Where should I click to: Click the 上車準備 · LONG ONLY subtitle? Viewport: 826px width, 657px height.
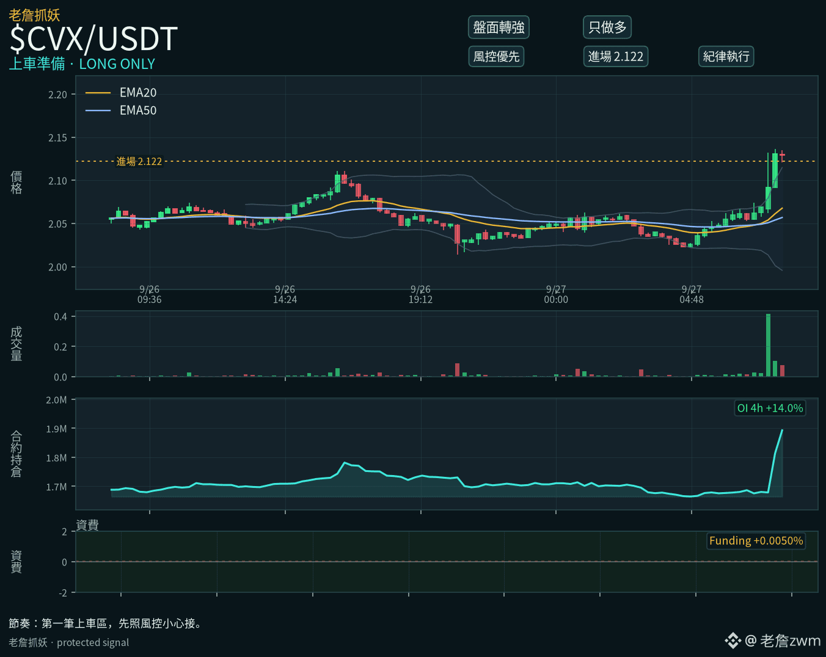click(82, 64)
